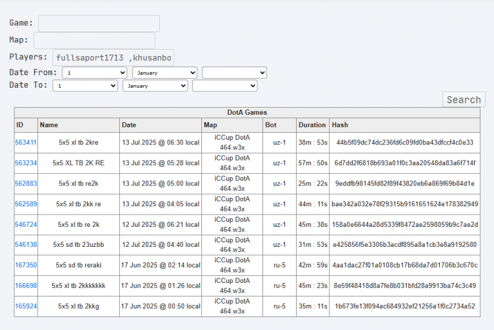Click hash starting with 4aa1dac27f01
Viewport: 494px width, 330px height.
coord(405,265)
